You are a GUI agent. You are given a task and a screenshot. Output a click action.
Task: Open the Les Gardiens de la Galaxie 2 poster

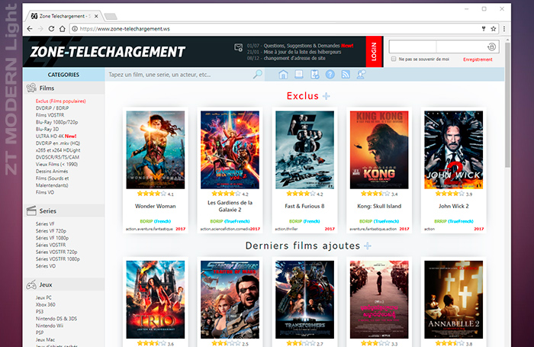pos(230,149)
